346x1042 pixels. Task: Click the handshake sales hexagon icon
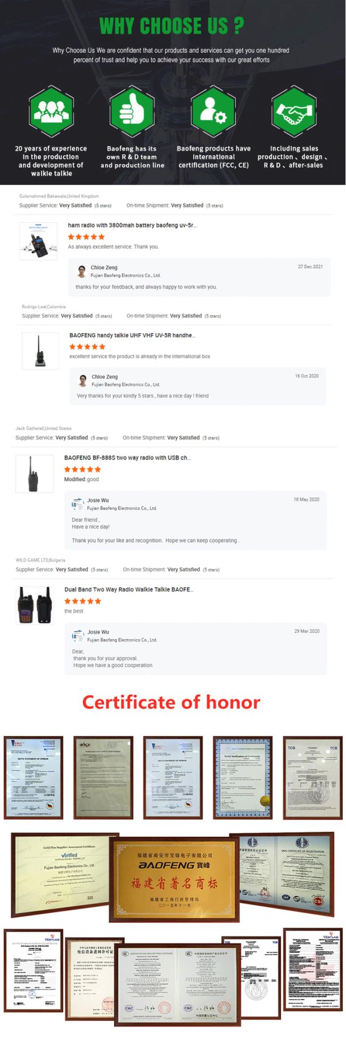pyautogui.click(x=294, y=111)
